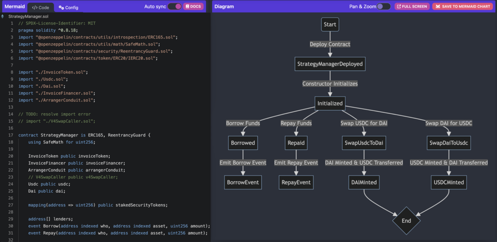Click the Borrowed node box
This screenshot has height=242, width=497.
(x=243, y=143)
